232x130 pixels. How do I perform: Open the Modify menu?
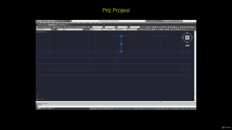78,23
